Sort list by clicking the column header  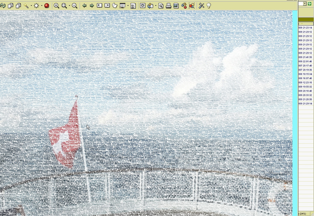click(305, 23)
